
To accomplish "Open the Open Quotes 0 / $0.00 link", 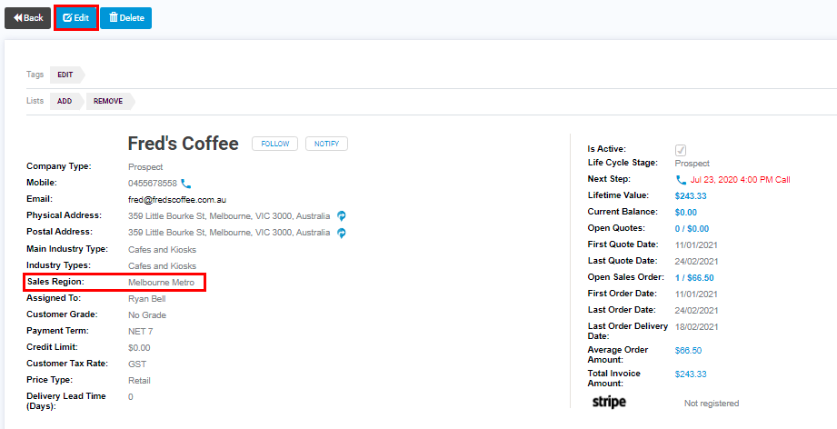I will coord(692,228).
